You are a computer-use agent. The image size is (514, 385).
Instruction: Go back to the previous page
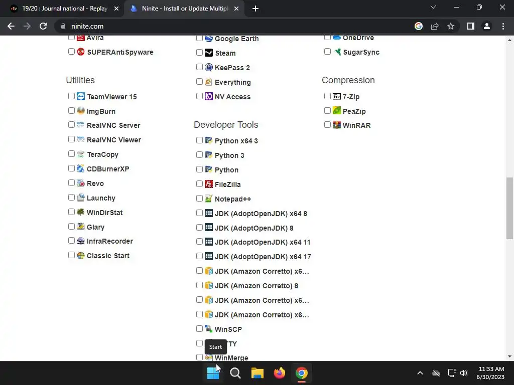point(11,26)
